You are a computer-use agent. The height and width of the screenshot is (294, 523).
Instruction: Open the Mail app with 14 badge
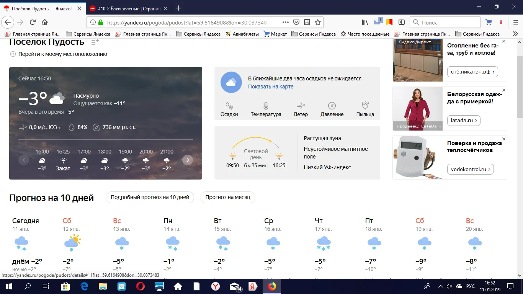click(x=235, y=286)
